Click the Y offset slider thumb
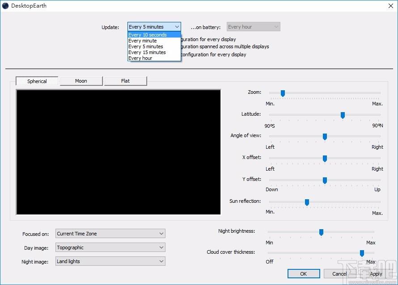The height and width of the screenshot is (285, 398). (325, 180)
